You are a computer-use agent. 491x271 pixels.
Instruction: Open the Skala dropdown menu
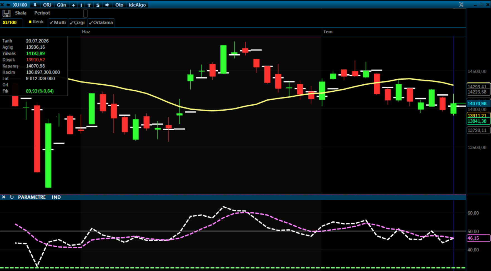coord(21,13)
